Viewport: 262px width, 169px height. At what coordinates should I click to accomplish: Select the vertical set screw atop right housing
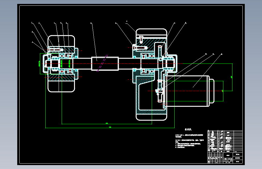pyautogui.click(x=141, y=39)
